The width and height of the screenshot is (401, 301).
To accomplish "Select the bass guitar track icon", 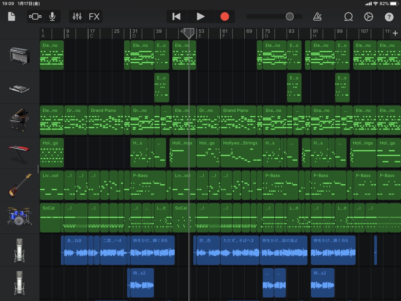I will point(19,186).
